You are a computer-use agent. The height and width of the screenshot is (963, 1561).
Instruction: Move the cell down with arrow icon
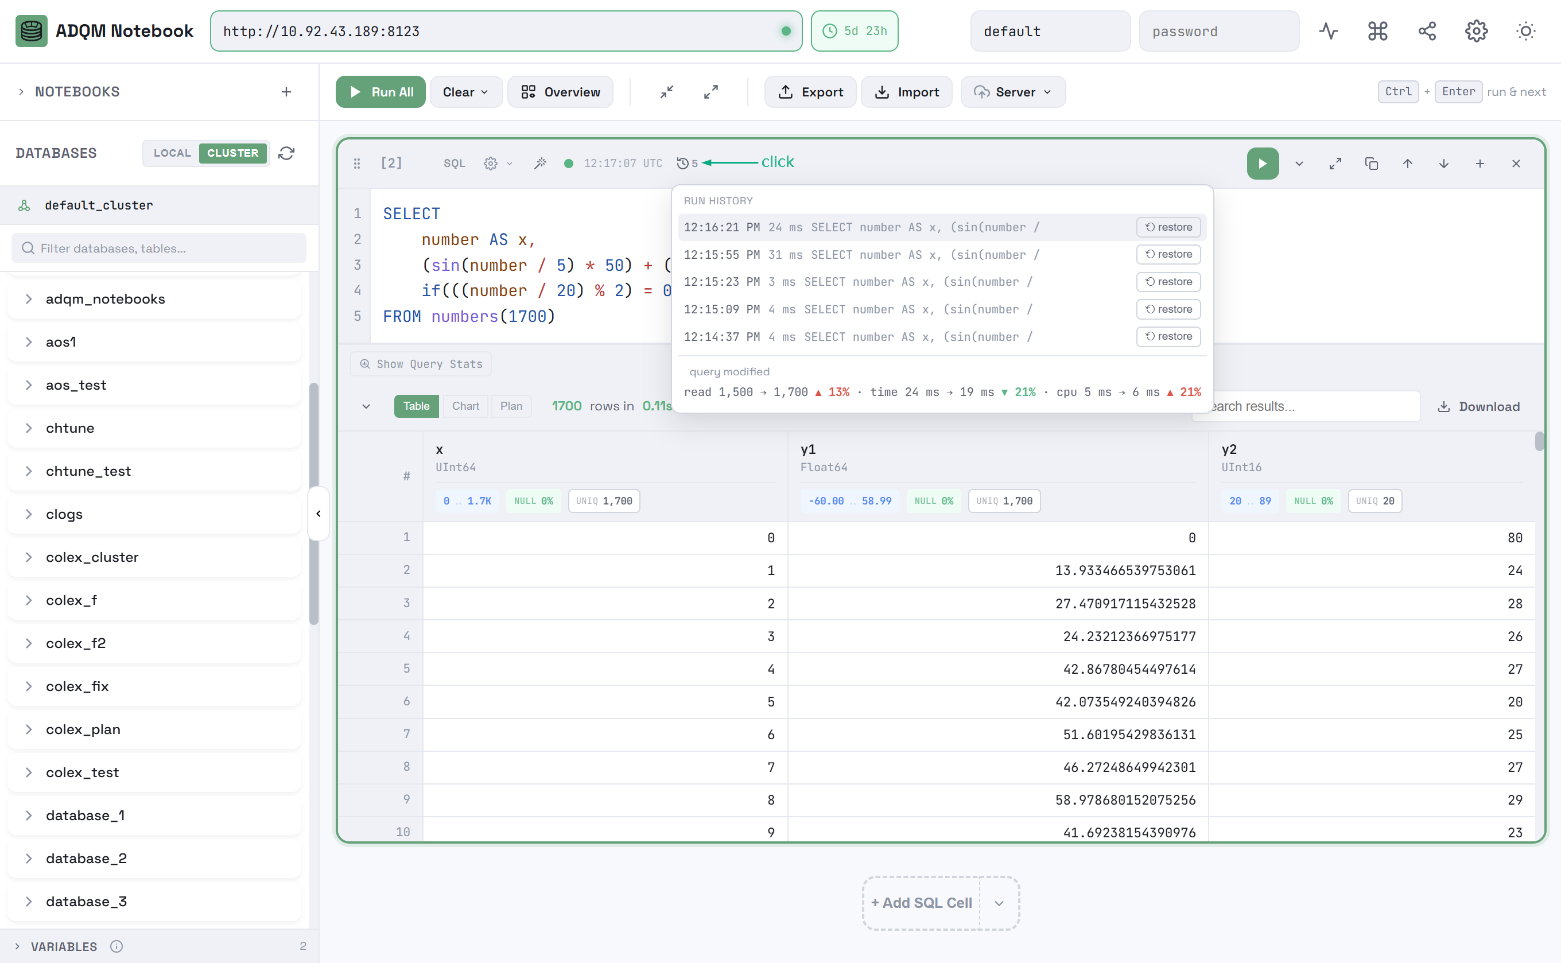click(1443, 164)
